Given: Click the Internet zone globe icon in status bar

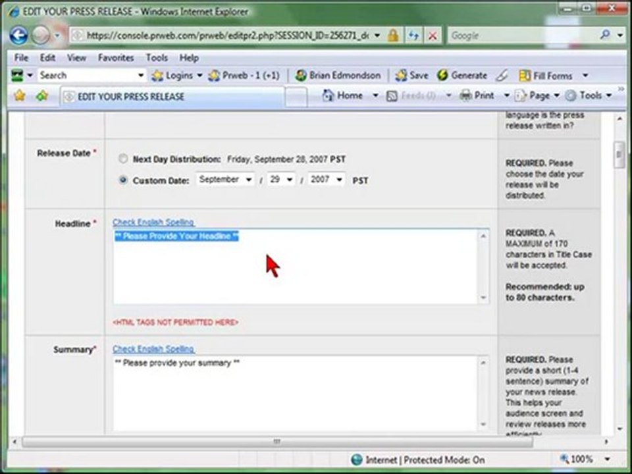Looking at the screenshot, I should tap(357, 460).
